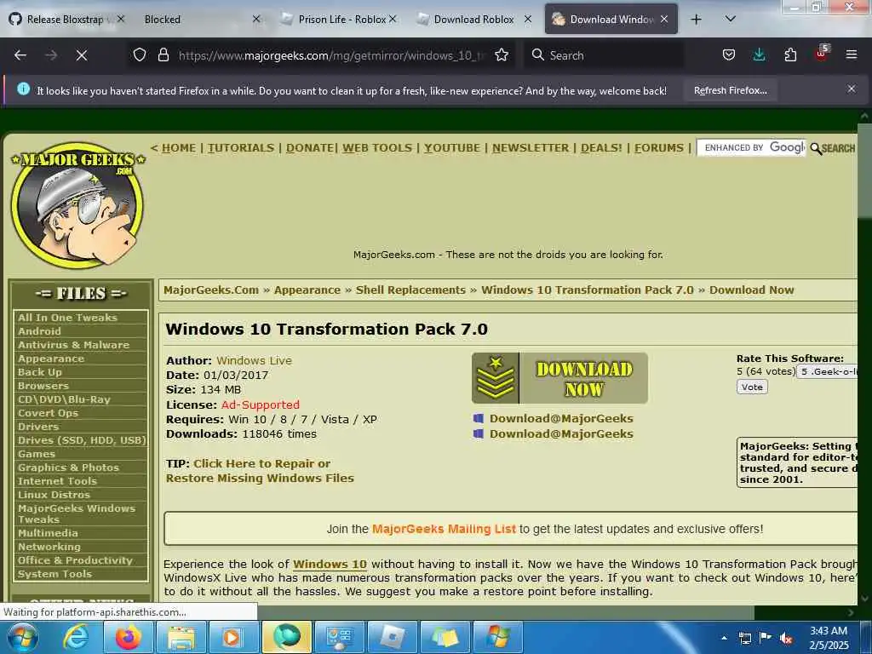Click the Firefox Search box
This screenshot has height=654, width=872.
coord(604,55)
